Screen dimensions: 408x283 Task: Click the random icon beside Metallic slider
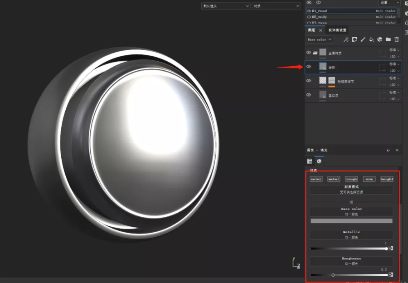point(391,249)
